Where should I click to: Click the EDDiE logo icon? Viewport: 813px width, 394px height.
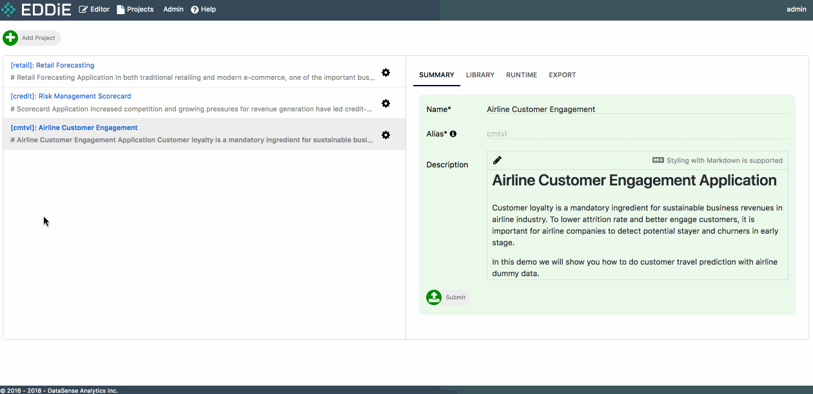tap(9, 10)
